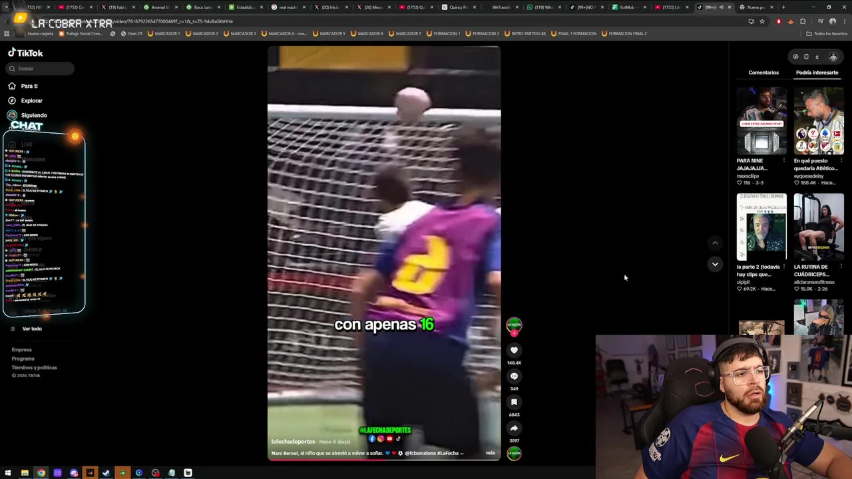The image size is (852, 479).
Task: Click the download app icon in top-right pill
Action: (x=817, y=57)
